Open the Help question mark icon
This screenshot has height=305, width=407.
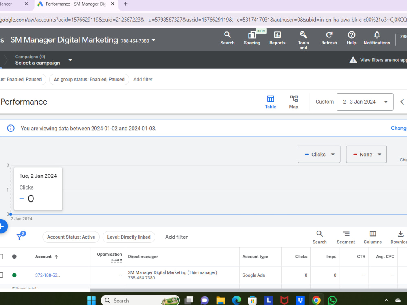(351, 38)
